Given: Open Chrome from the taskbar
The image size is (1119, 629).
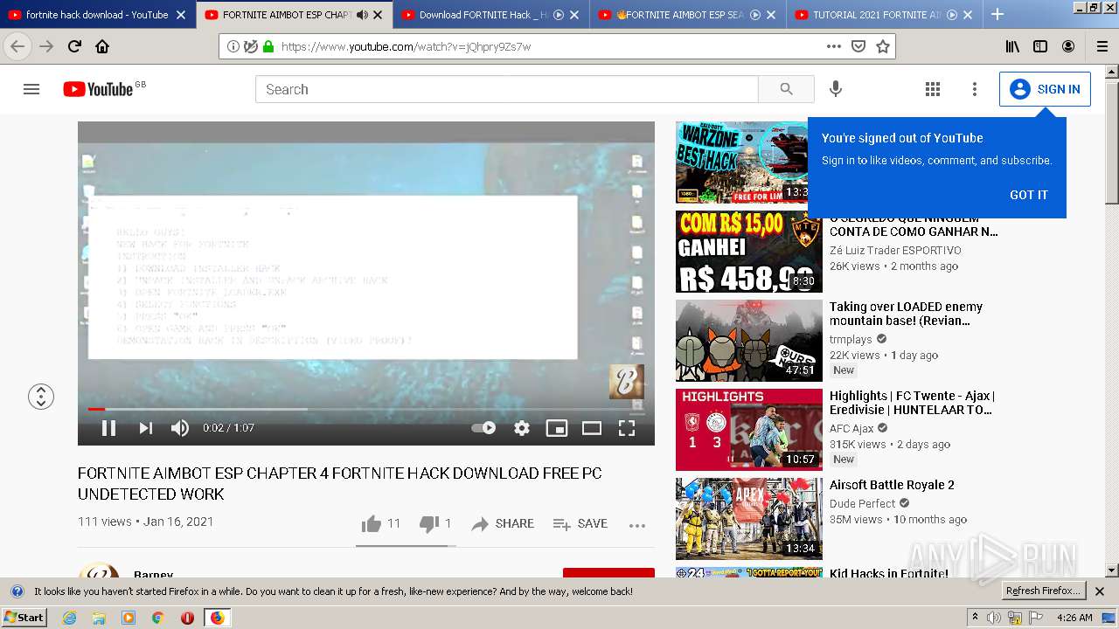Looking at the screenshot, I should (157, 618).
